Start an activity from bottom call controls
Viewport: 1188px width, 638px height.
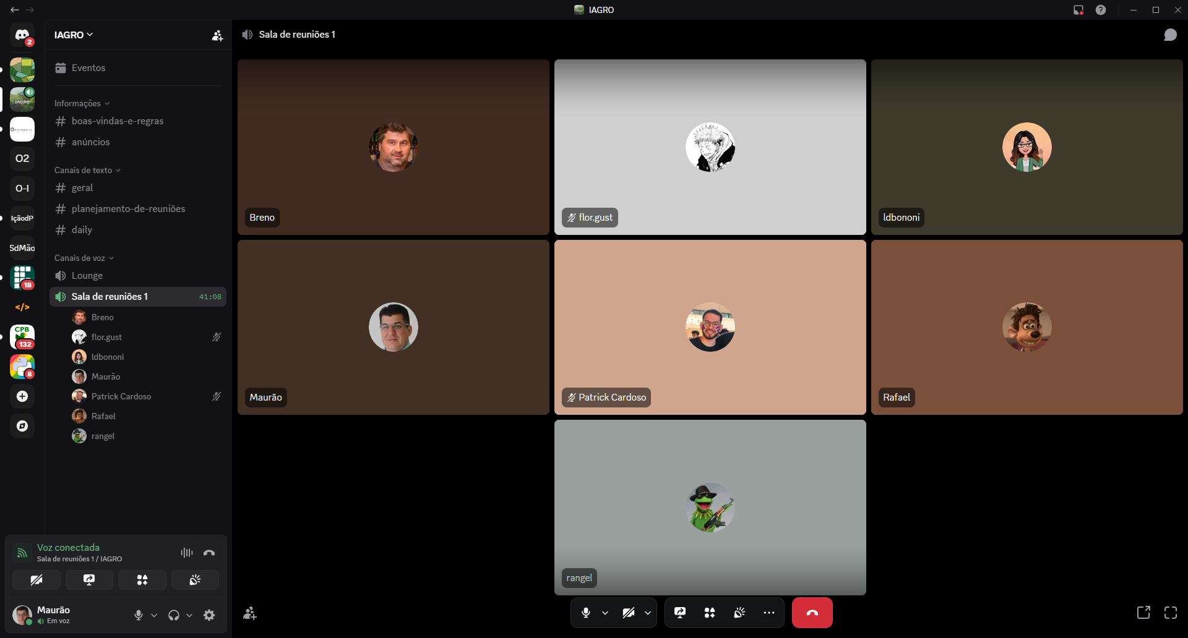(710, 613)
